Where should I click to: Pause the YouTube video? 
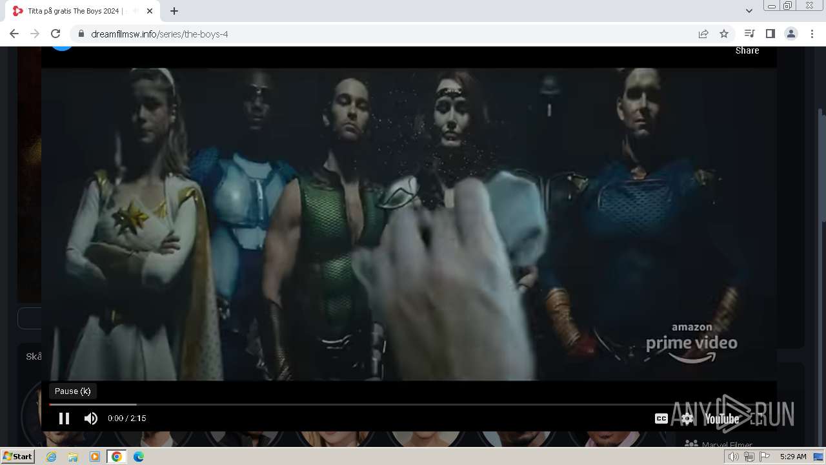point(64,418)
